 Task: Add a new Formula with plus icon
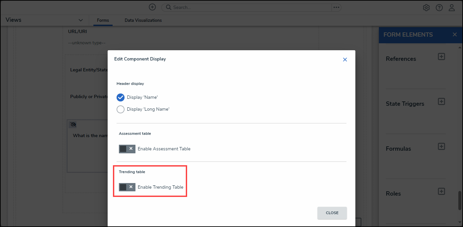click(441, 146)
